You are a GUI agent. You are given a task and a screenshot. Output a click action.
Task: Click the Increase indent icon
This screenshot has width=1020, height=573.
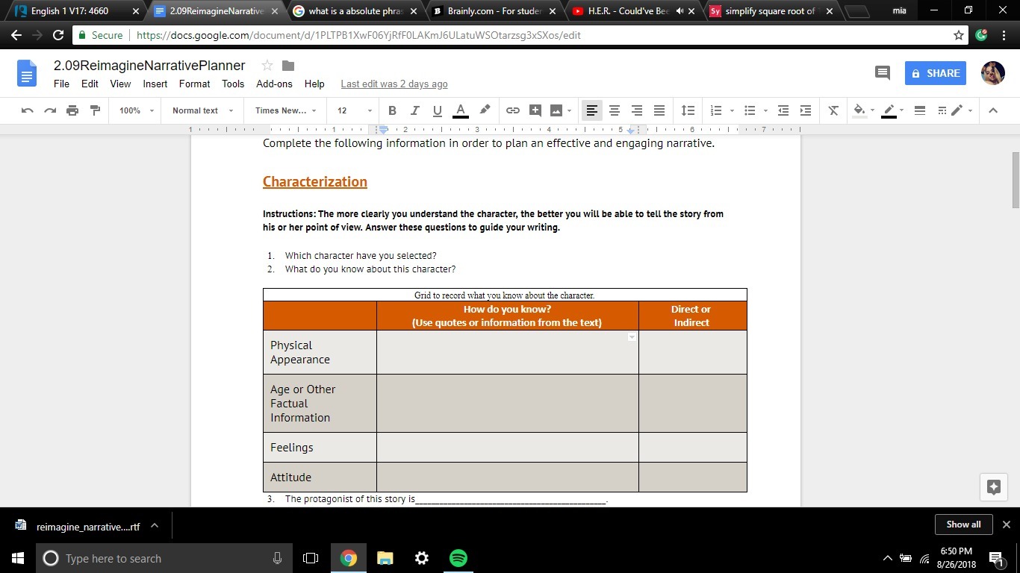coord(806,110)
